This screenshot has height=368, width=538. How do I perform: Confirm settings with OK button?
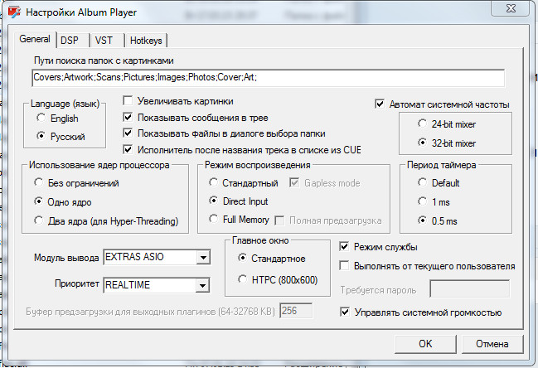(x=425, y=344)
